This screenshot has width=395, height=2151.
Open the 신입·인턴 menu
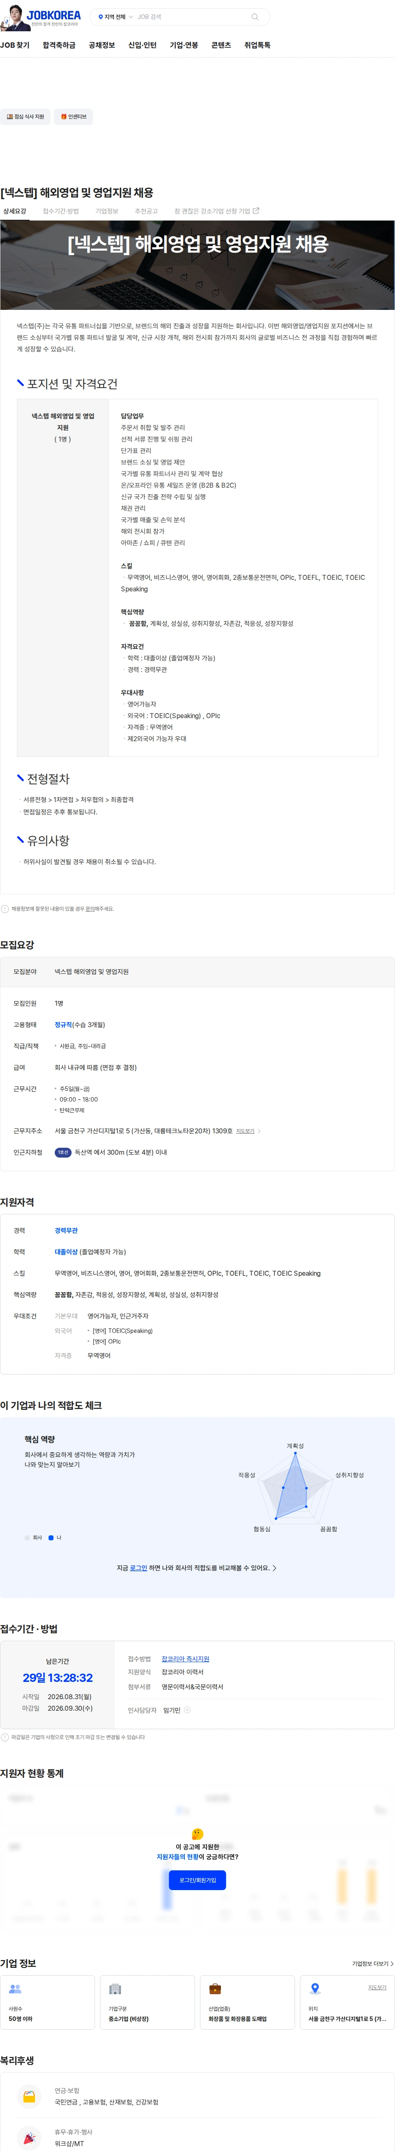pos(142,45)
